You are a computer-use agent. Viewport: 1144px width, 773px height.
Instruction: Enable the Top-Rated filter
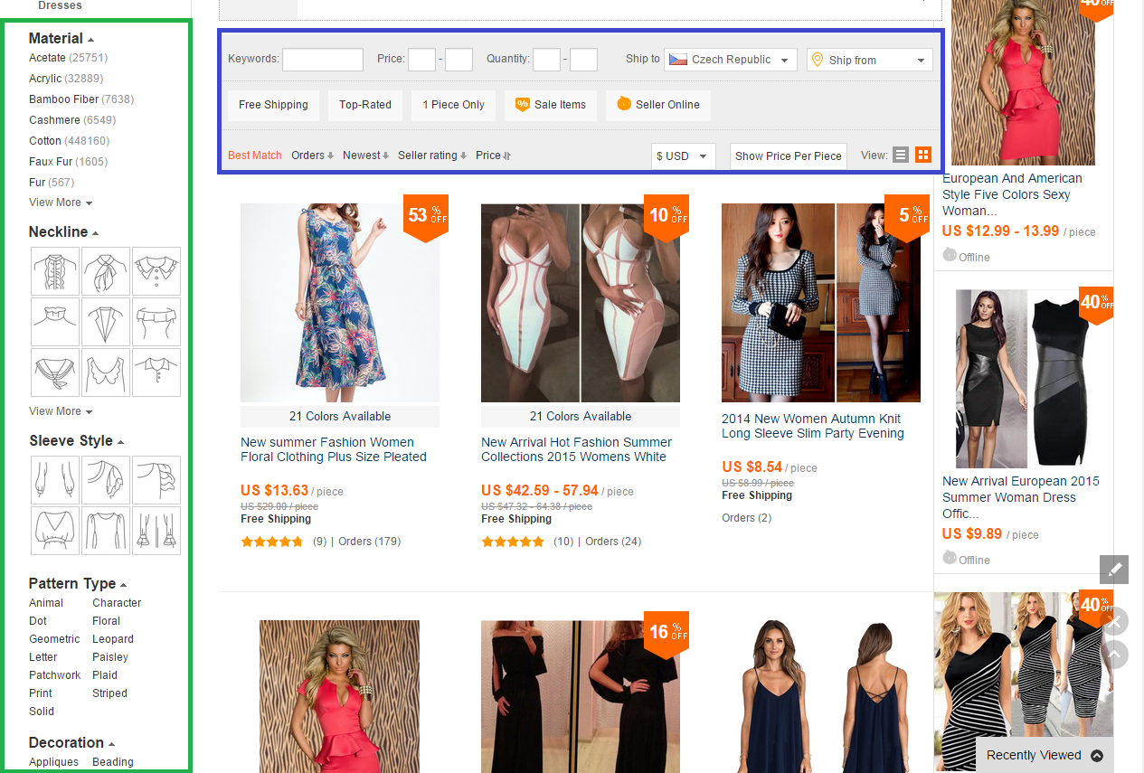click(x=365, y=105)
